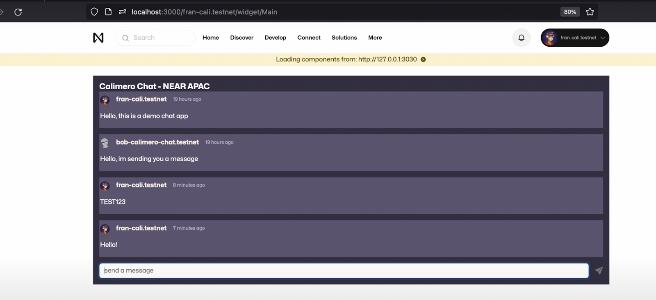Click the 'Hello, this is a demo chat app' text
Screen dimensions: 656x300
pyautogui.click(x=144, y=116)
